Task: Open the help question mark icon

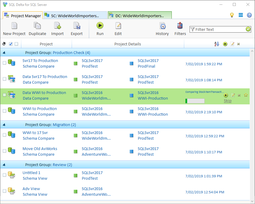Action: coord(249,15)
